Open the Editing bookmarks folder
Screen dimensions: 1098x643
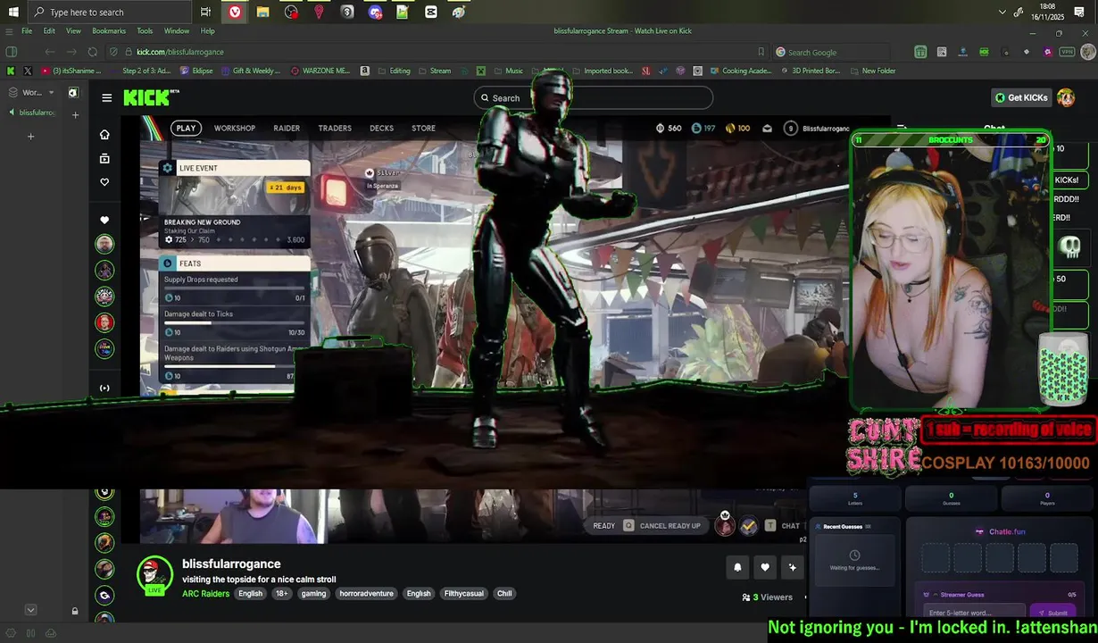tap(395, 71)
